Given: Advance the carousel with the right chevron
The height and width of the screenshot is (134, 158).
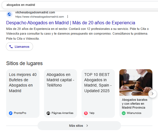Looking at the screenshot, I should coord(152,94).
